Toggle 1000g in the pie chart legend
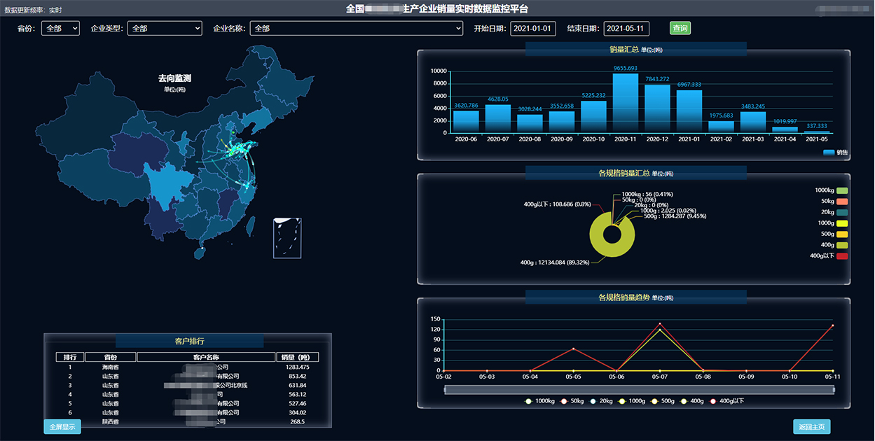The width and height of the screenshot is (875, 441). pos(833,223)
